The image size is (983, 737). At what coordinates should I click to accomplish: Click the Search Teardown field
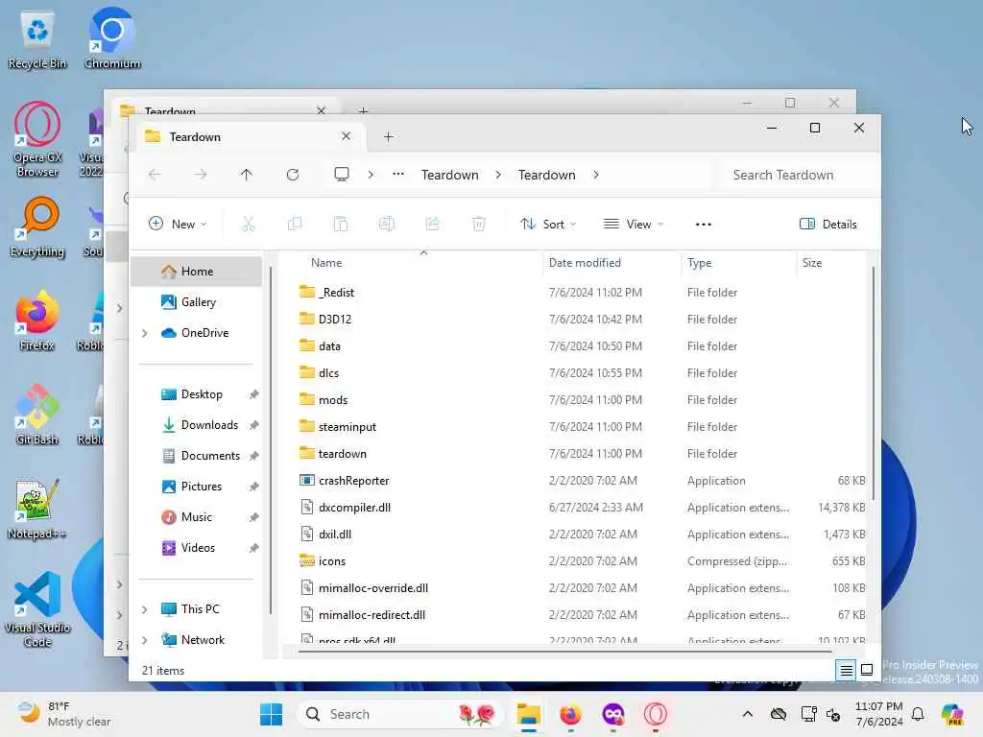795,175
